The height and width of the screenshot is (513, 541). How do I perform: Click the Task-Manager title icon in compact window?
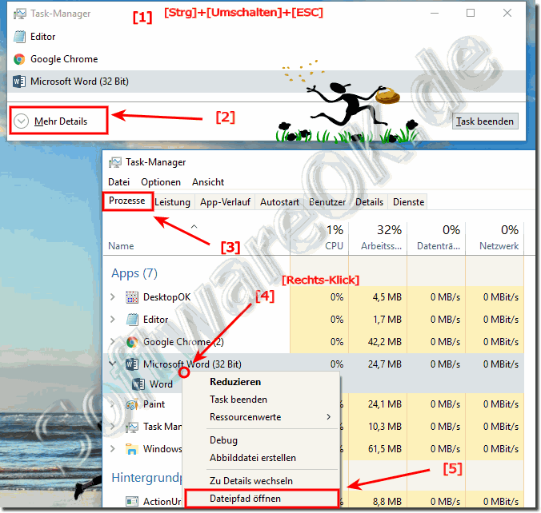(x=20, y=14)
